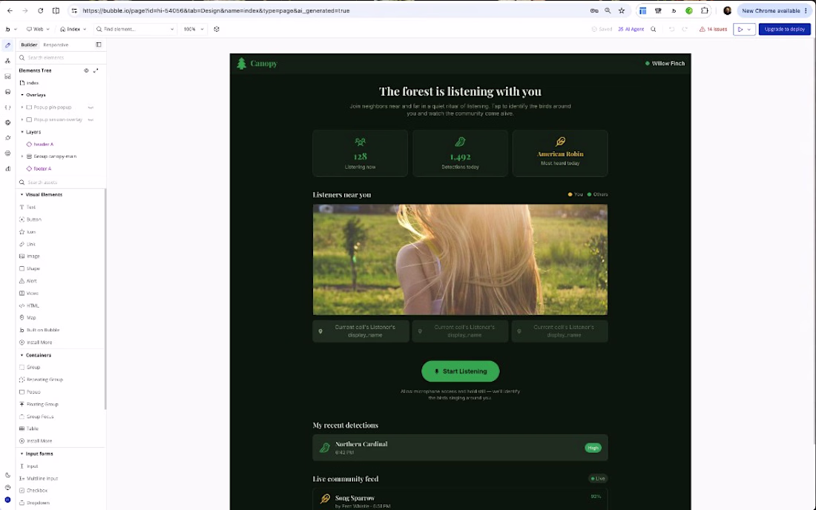The height and width of the screenshot is (510, 816).
Task: Reload the page in Chrome
Action: [x=41, y=10]
